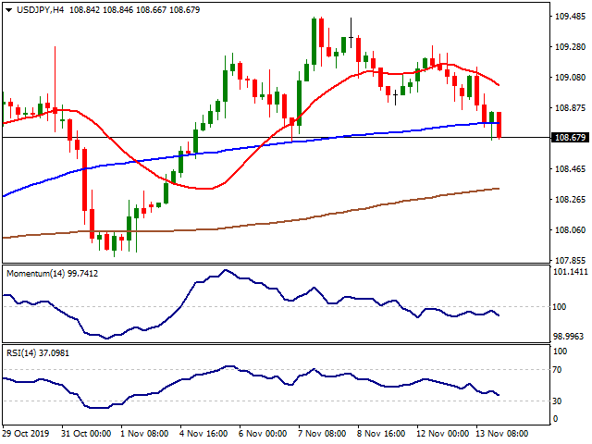Open the chart menu triangle beside USDJPY,H4

point(9,10)
